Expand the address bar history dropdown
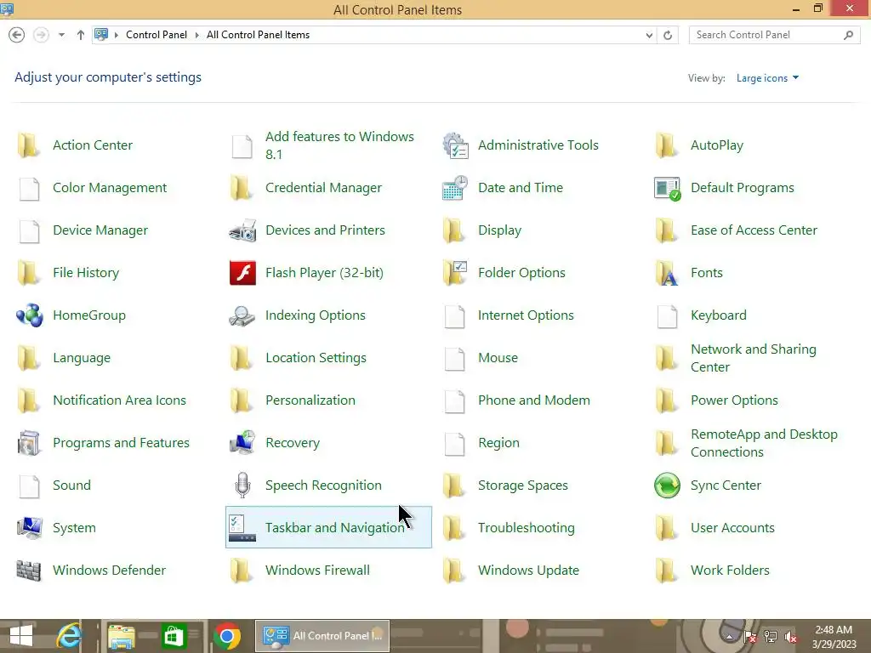This screenshot has width=871, height=653. tap(649, 35)
